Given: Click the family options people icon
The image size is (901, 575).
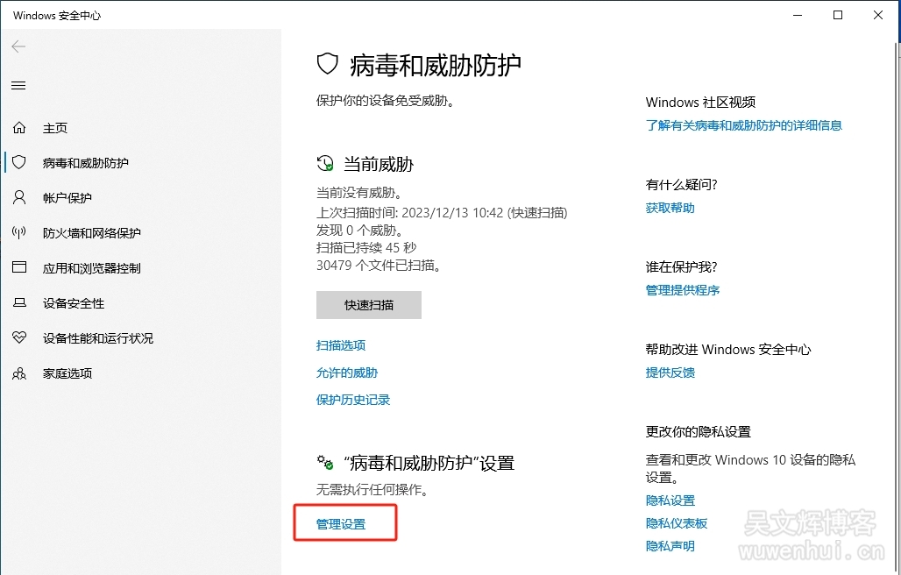Looking at the screenshot, I should click(x=19, y=373).
